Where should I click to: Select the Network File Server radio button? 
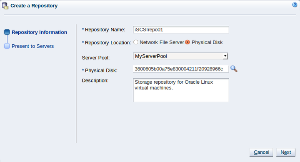pos(136,42)
